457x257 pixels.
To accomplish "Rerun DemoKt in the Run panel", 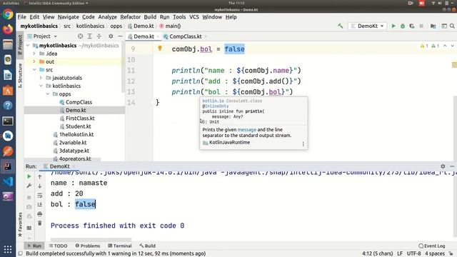I will click(29, 176).
